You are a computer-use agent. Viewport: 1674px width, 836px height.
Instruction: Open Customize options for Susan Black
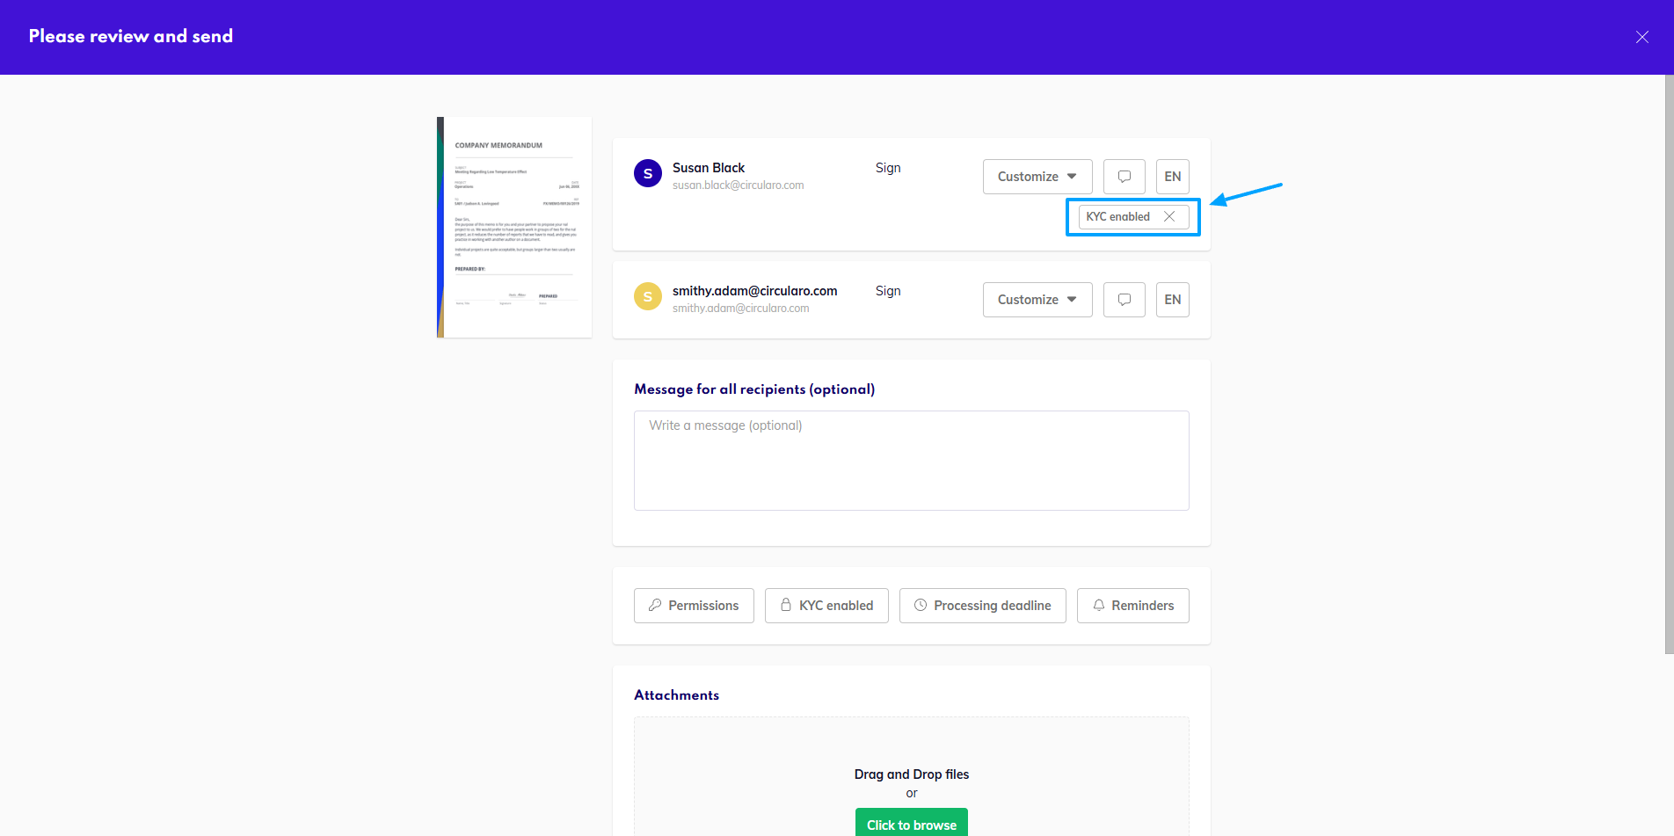pos(1037,177)
